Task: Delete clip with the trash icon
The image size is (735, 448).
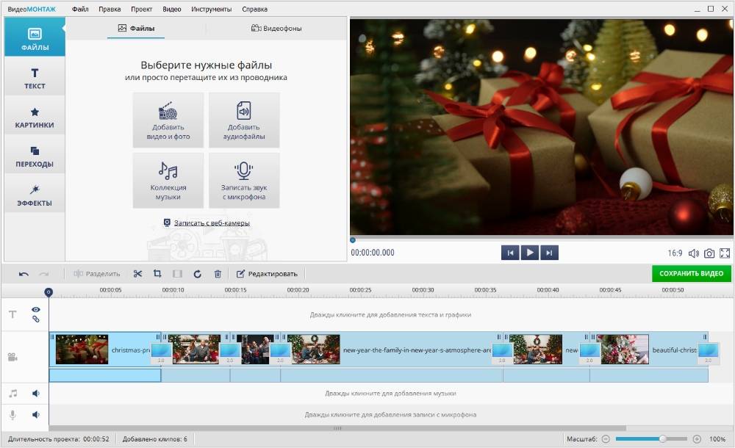Action: click(x=218, y=274)
